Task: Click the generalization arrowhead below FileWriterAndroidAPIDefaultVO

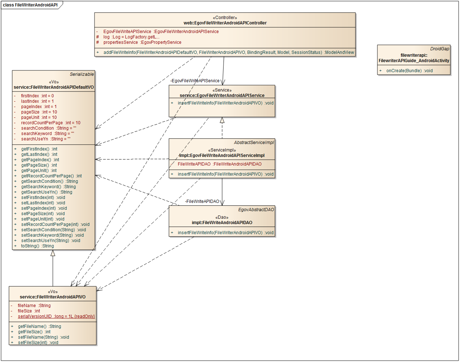Action: (x=53, y=253)
